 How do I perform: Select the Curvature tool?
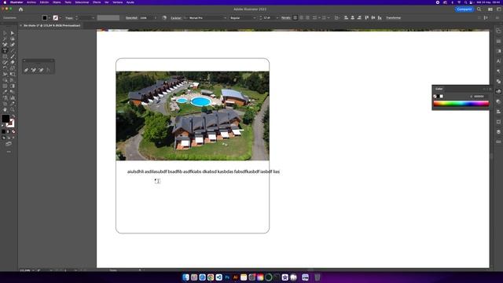click(x=13, y=45)
